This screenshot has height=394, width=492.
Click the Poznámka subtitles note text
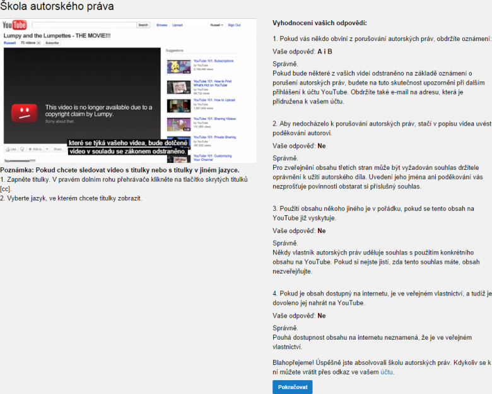point(120,170)
